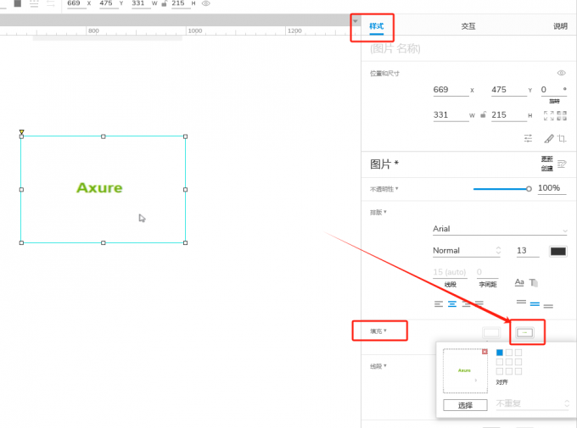
Task: Toggle visibility eye in 位置和尺寸 section
Action: (561, 73)
